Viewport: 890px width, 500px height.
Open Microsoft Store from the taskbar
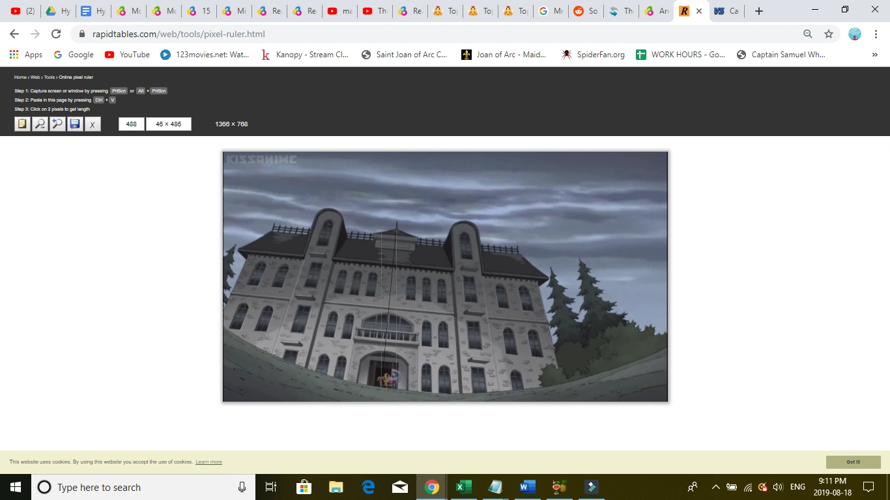click(x=304, y=487)
